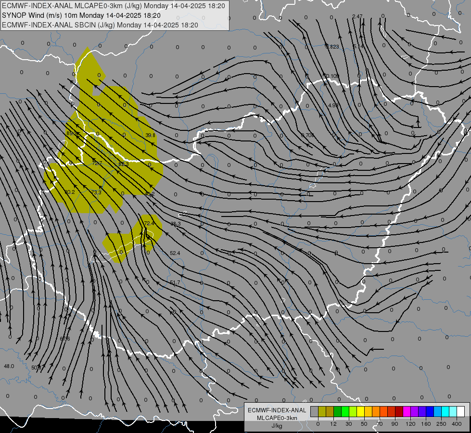Select the map value '67.6'
471x433 pixels.
click(65, 339)
